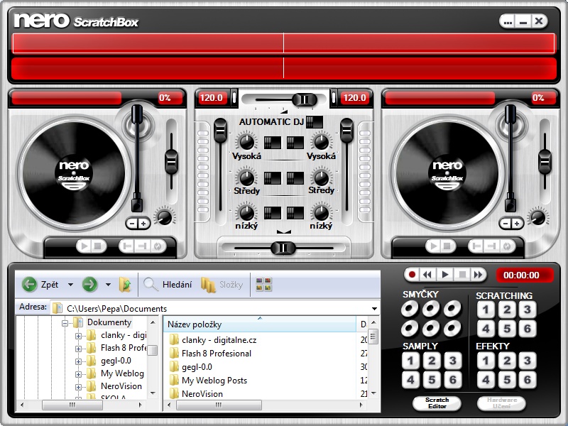Open the forward history dropdown arrow
568x426 pixels.
pyautogui.click(x=108, y=285)
